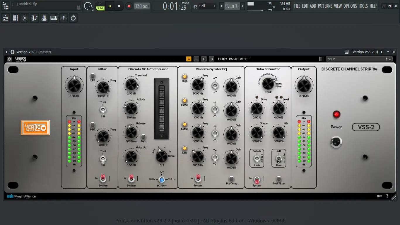400x225 pixels.
Task: Click the compressor Threshold knob
Action: (131, 85)
